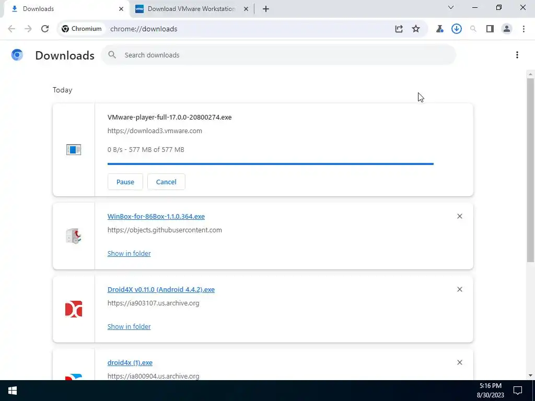
Task: Show Droid4X v0.11.0 in folder
Action: pyautogui.click(x=129, y=326)
